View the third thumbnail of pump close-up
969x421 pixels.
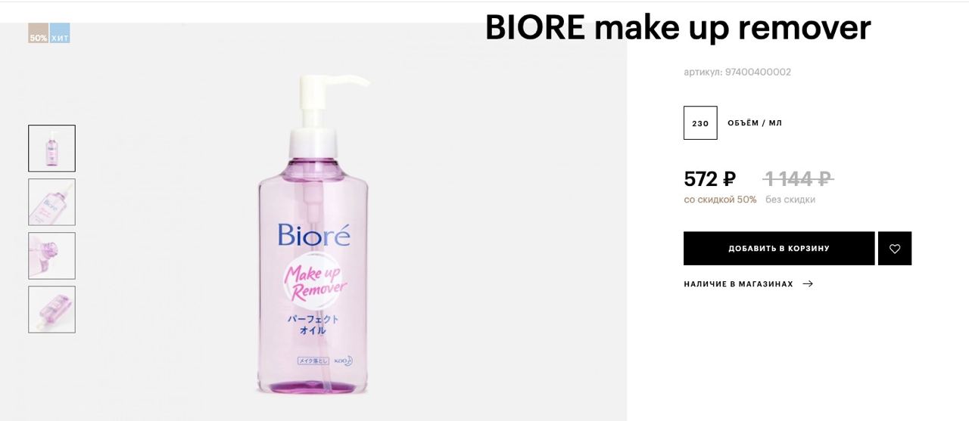coord(51,255)
